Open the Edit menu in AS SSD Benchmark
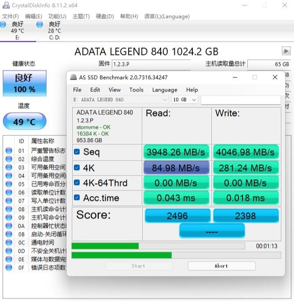Viewport: 294px width, 301px height. point(95,90)
